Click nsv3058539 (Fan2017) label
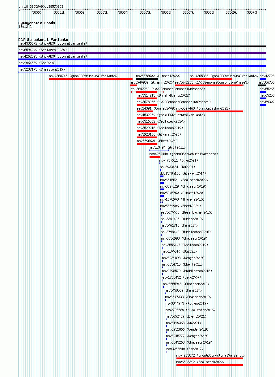The height and width of the screenshot is (377, 275). pyautogui.click(x=183, y=290)
